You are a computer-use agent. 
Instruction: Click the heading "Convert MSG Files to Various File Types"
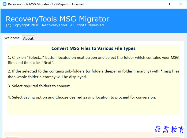tap(93, 48)
